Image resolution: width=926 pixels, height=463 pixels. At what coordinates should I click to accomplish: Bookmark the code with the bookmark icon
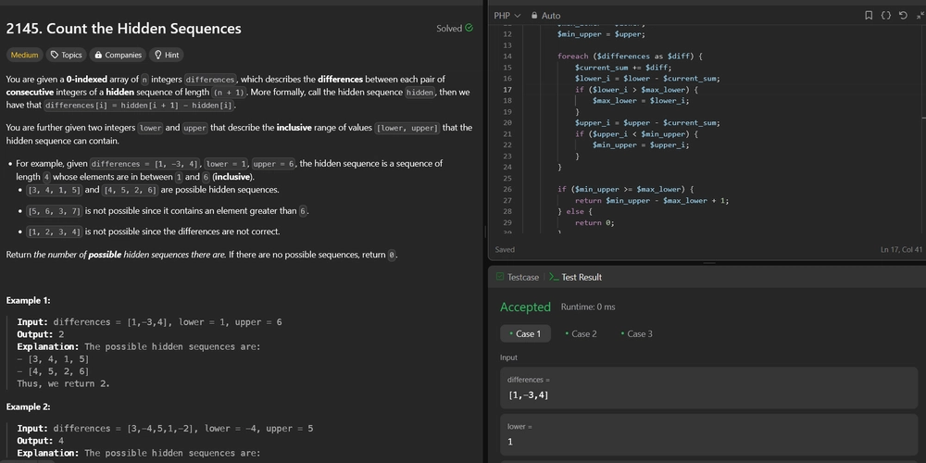869,16
